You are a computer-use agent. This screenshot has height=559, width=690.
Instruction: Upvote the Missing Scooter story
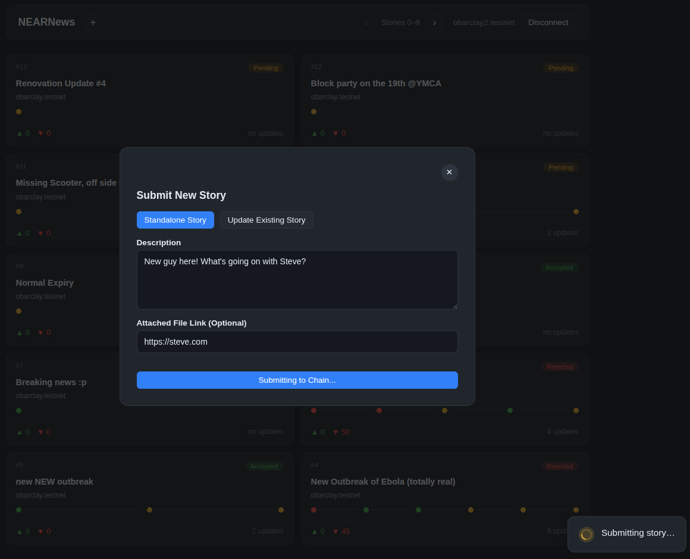[x=23, y=233]
